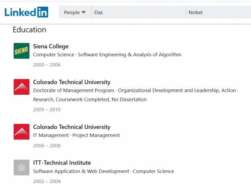
Task: Click the last name field containing Nobel
Action: click(218, 13)
